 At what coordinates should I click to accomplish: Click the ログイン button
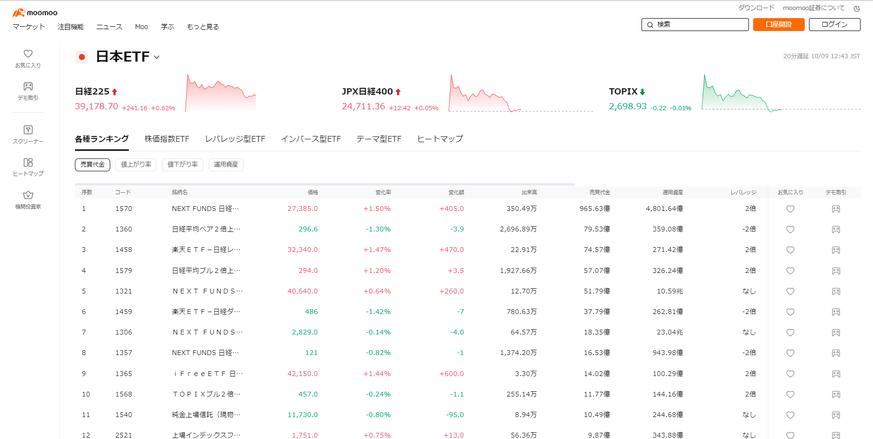tap(834, 24)
